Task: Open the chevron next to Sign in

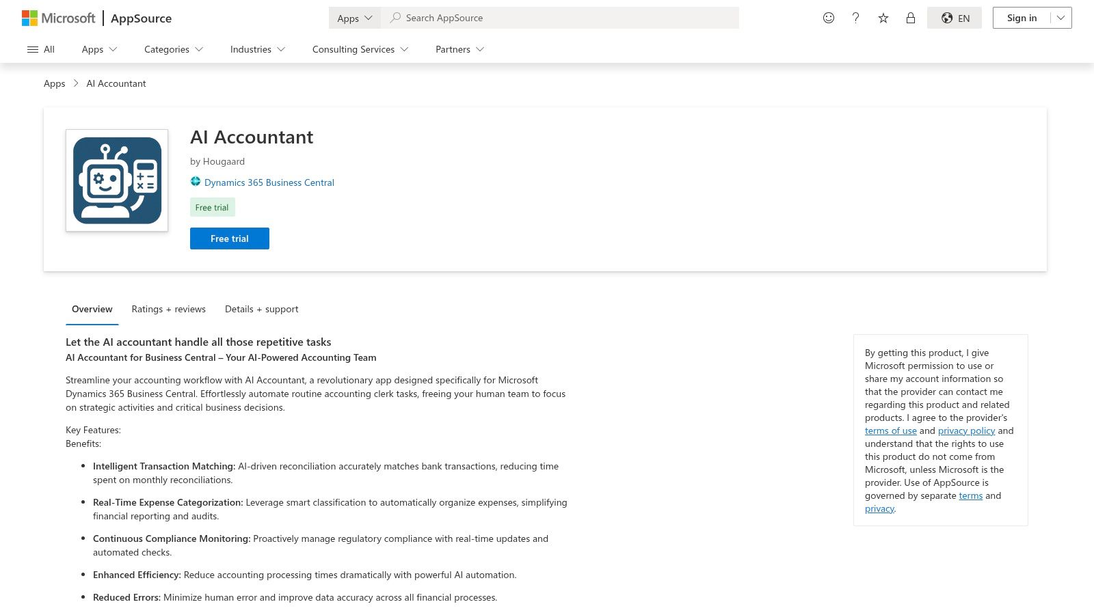Action: [x=1059, y=18]
